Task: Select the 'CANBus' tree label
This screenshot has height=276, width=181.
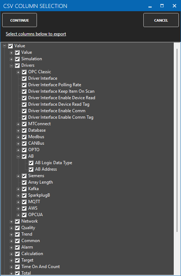Action: click(x=36, y=143)
